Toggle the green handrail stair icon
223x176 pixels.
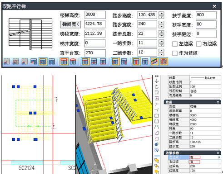pos(154,62)
